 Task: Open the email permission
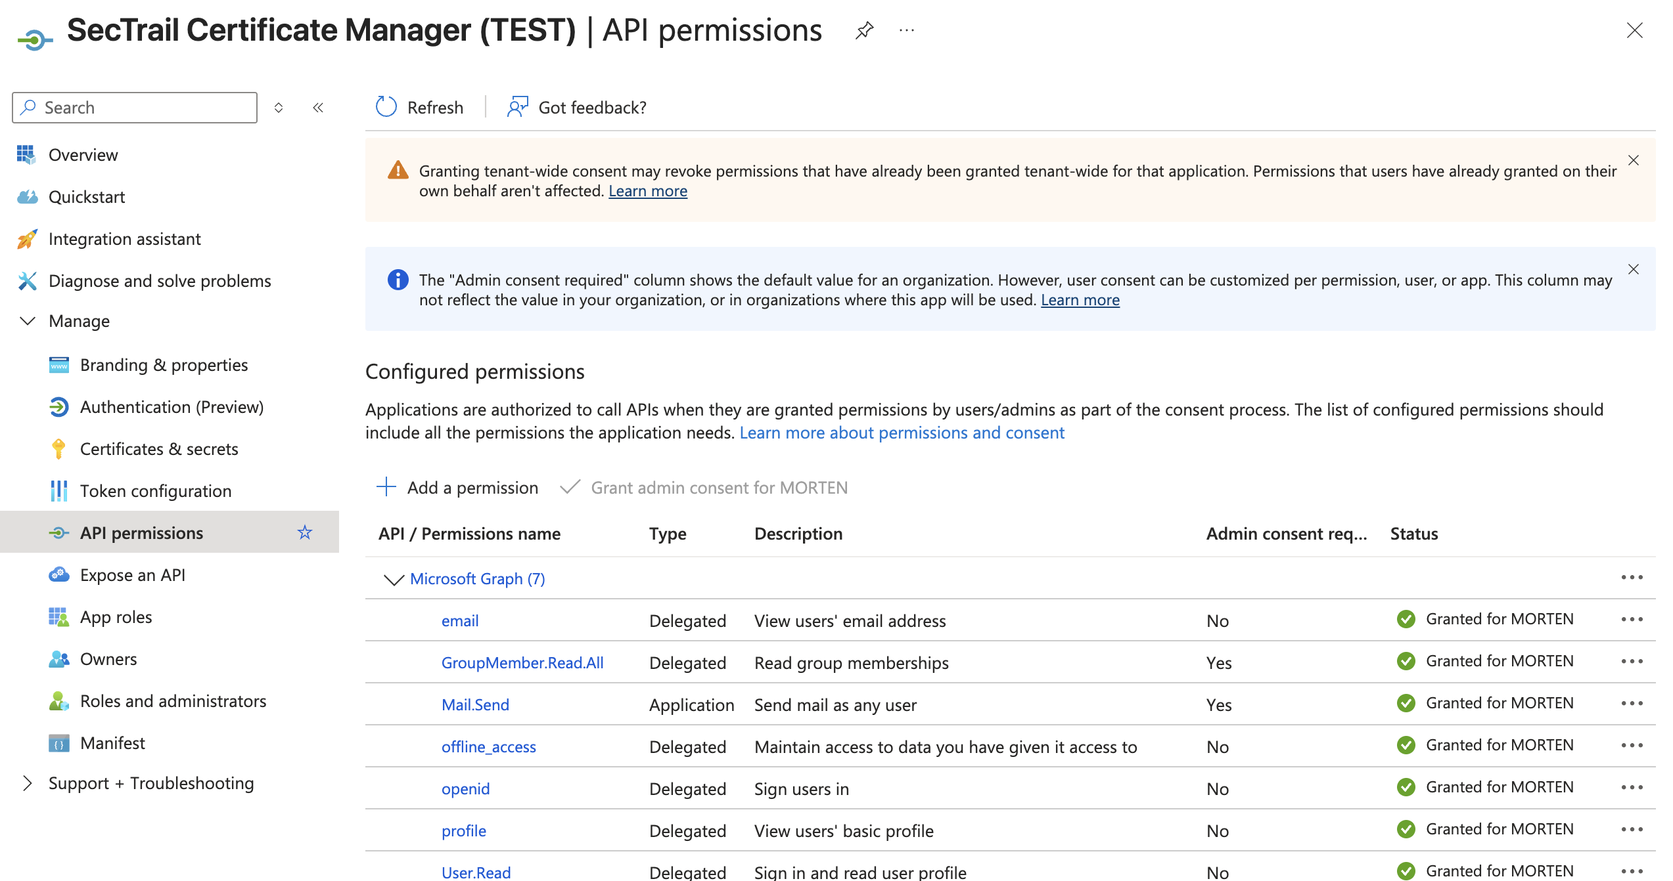[x=460, y=621]
